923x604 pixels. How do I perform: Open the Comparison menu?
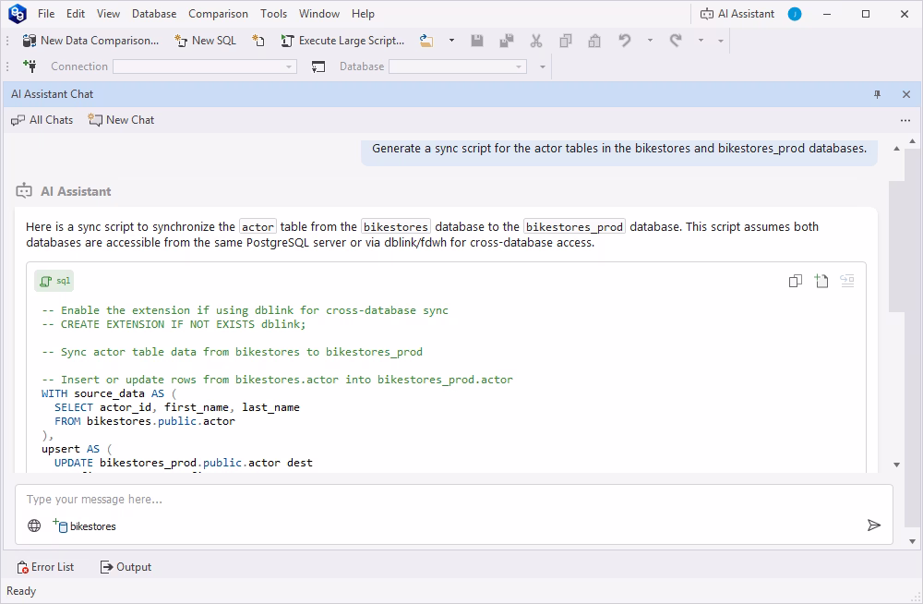pos(218,14)
